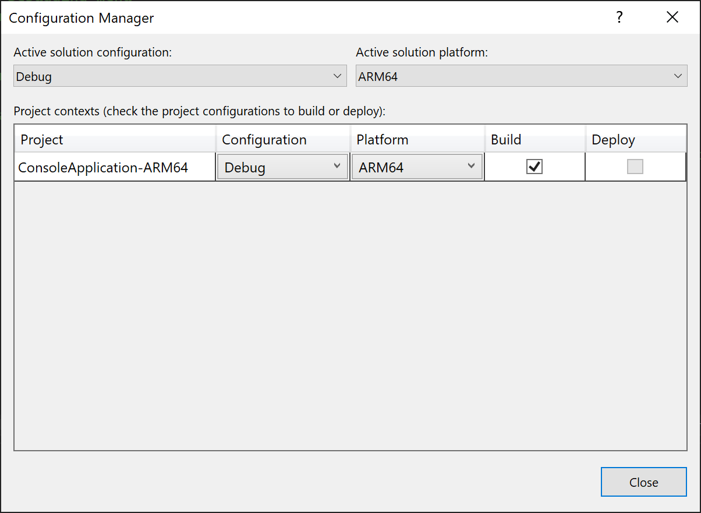Click the Project column header
This screenshot has height=513, width=701.
pos(42,139)
